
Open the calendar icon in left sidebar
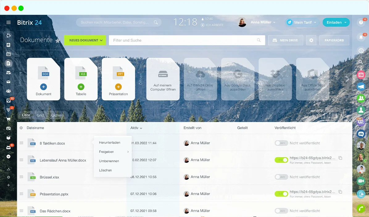click(8, 54)
